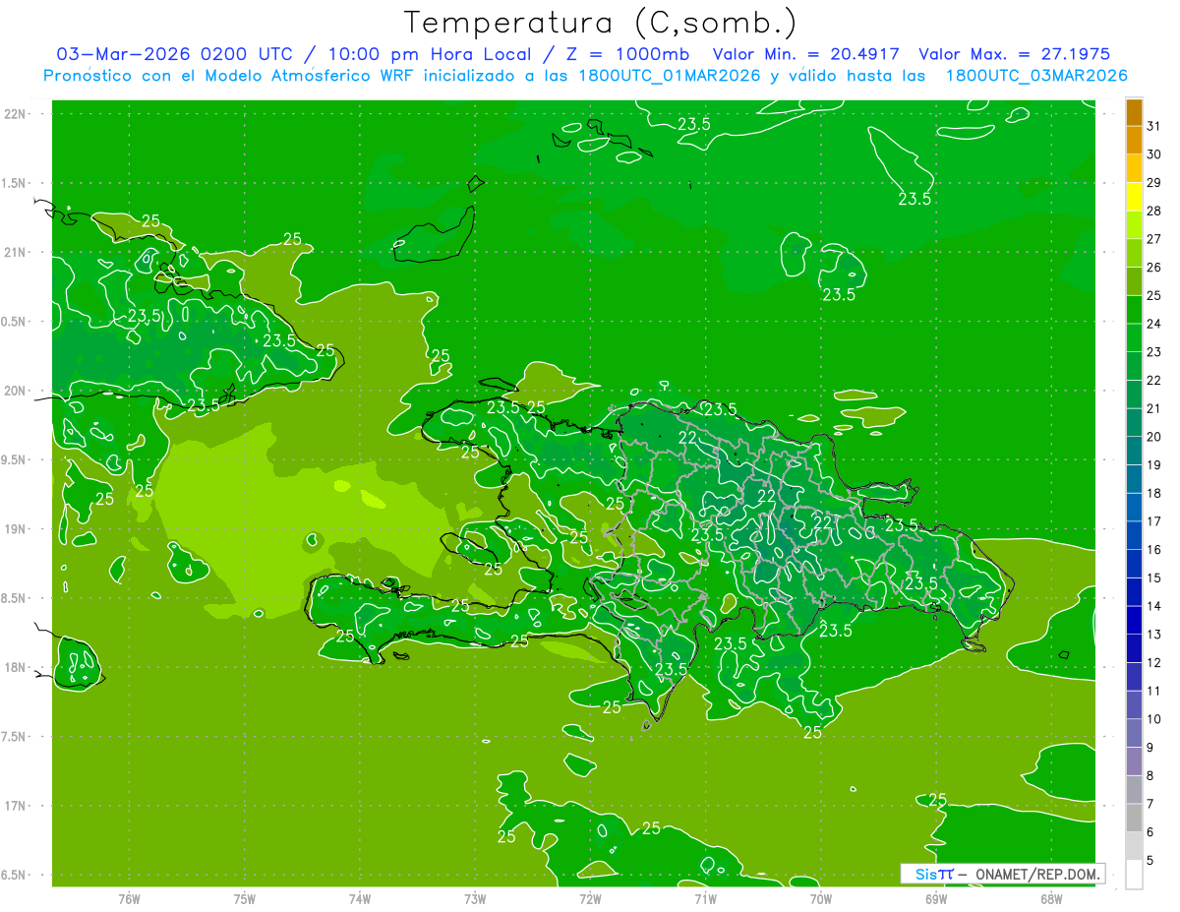
Task: Click the "73W" longitude axis label
Action: click(475, 899)
